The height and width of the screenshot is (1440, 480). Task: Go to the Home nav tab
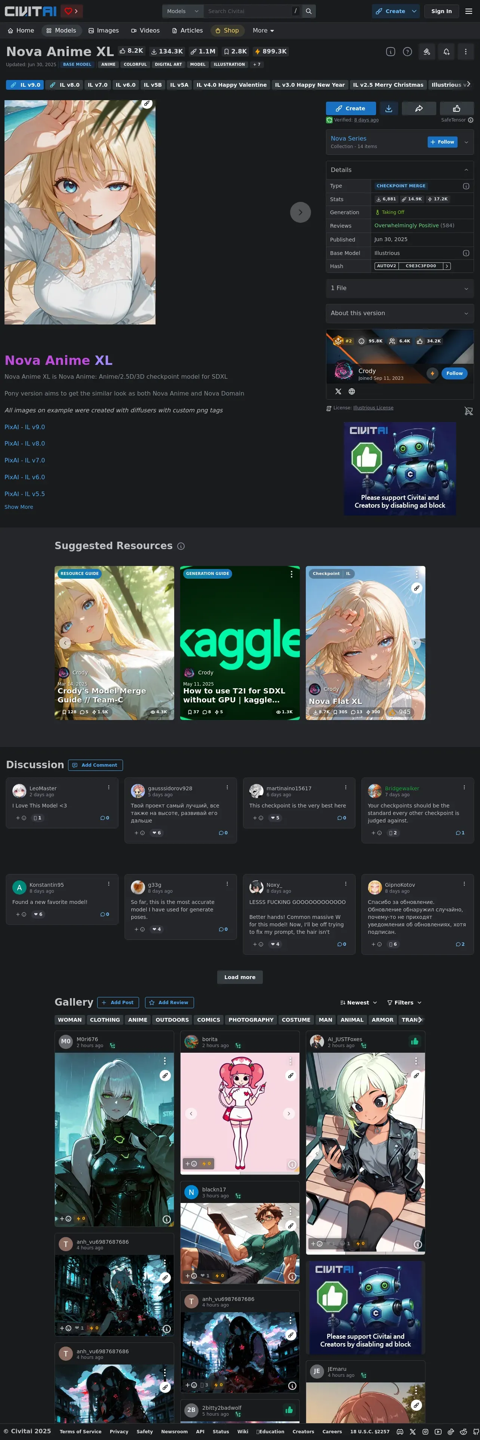coord(21,31)
